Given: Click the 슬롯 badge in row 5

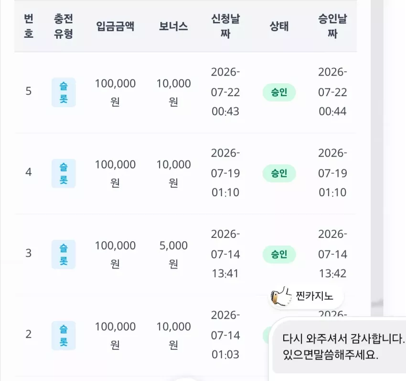Looking at the screenshot, I should click(x=64, y=92).
